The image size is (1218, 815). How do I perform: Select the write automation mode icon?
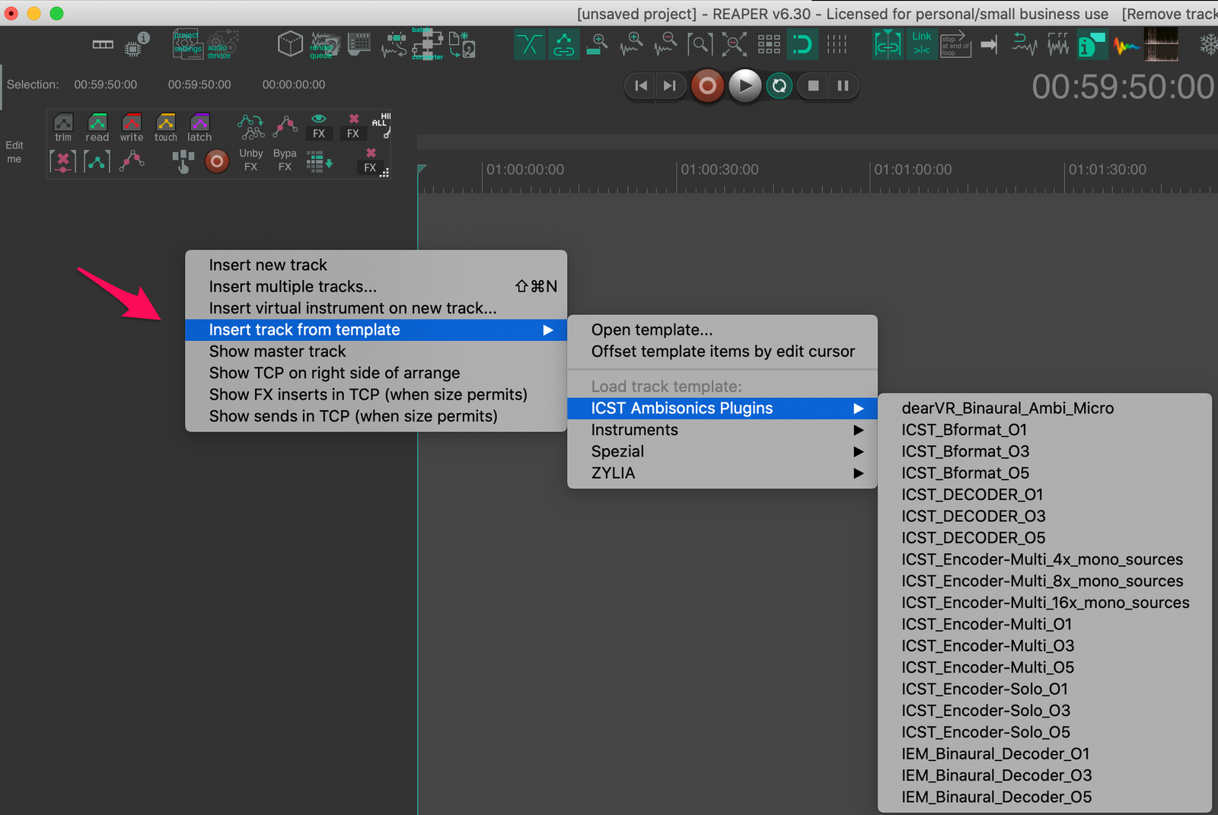pos(131,127)
